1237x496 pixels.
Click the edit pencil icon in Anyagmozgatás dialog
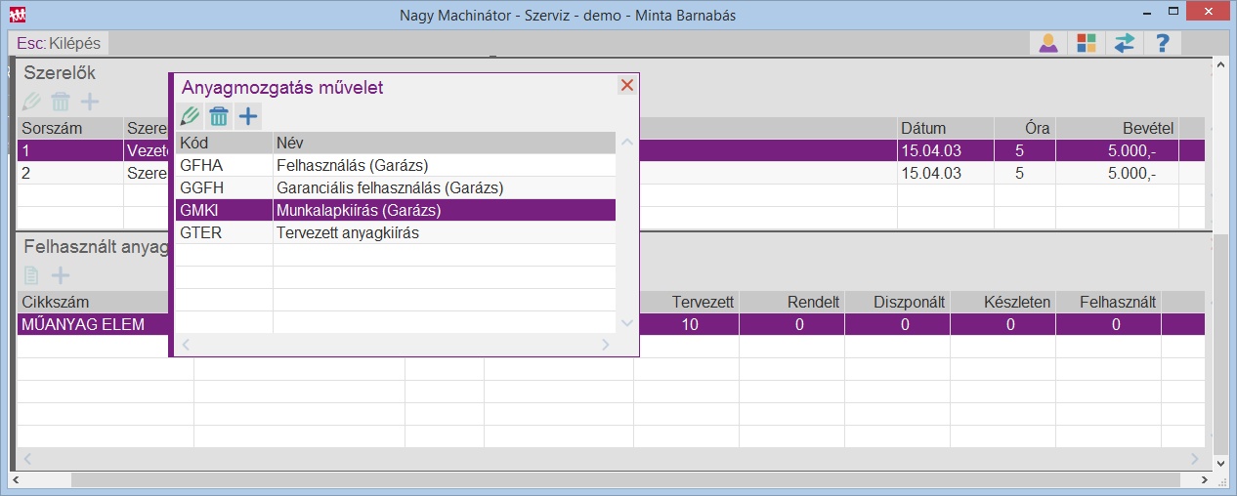pos(190,117)
